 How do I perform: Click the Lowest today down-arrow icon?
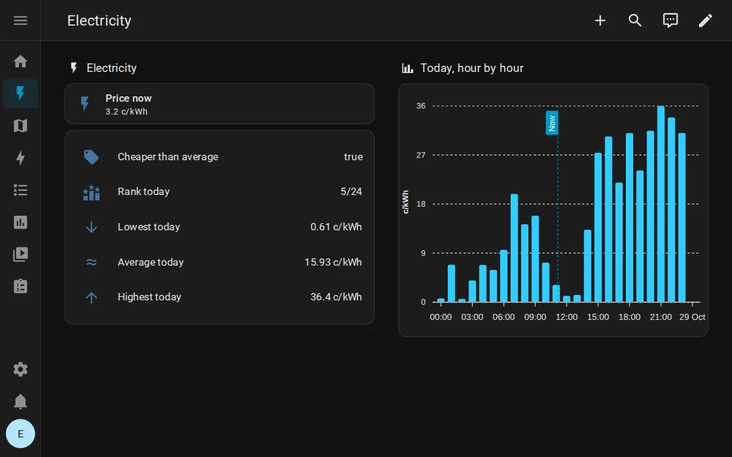click(91, 227)
